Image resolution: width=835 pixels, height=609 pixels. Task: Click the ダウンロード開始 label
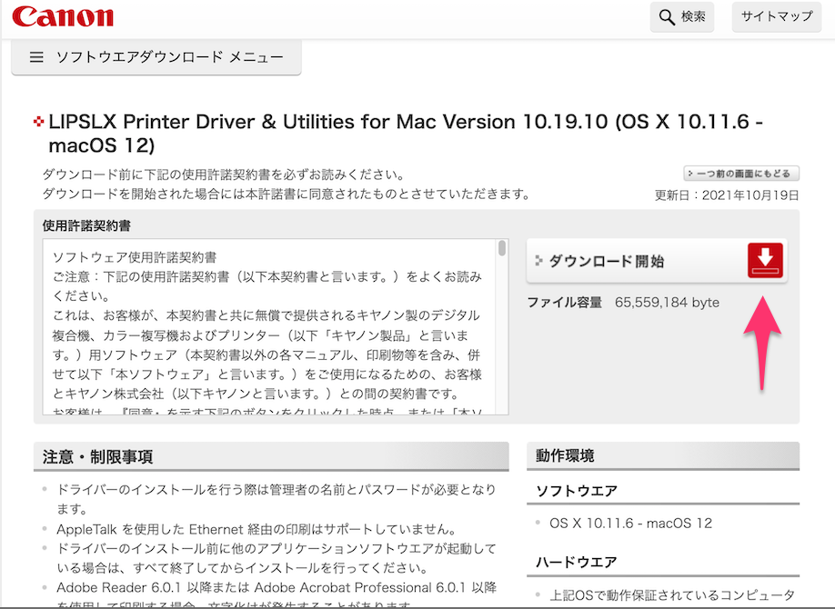[x=607, y=262]
